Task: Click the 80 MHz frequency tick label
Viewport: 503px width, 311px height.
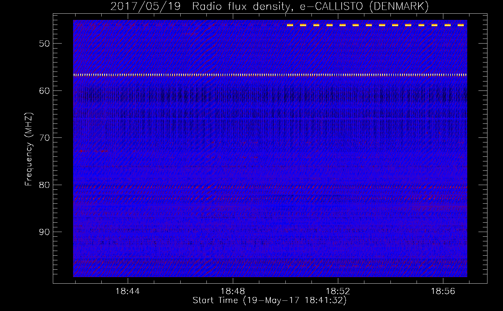Action: [44, 185]
